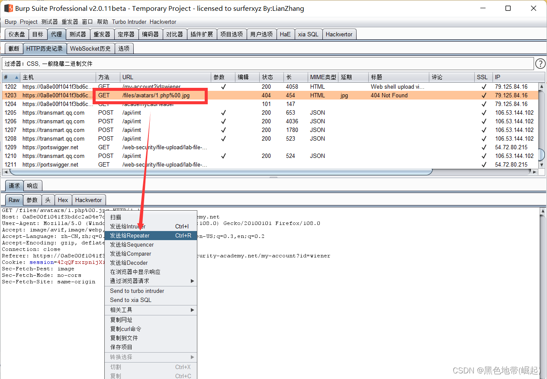Image resolution: width=547 pixels, height=379 pixels.
Task: Choose 发送给Intruder in context menu
Action: tap(151, 227)
